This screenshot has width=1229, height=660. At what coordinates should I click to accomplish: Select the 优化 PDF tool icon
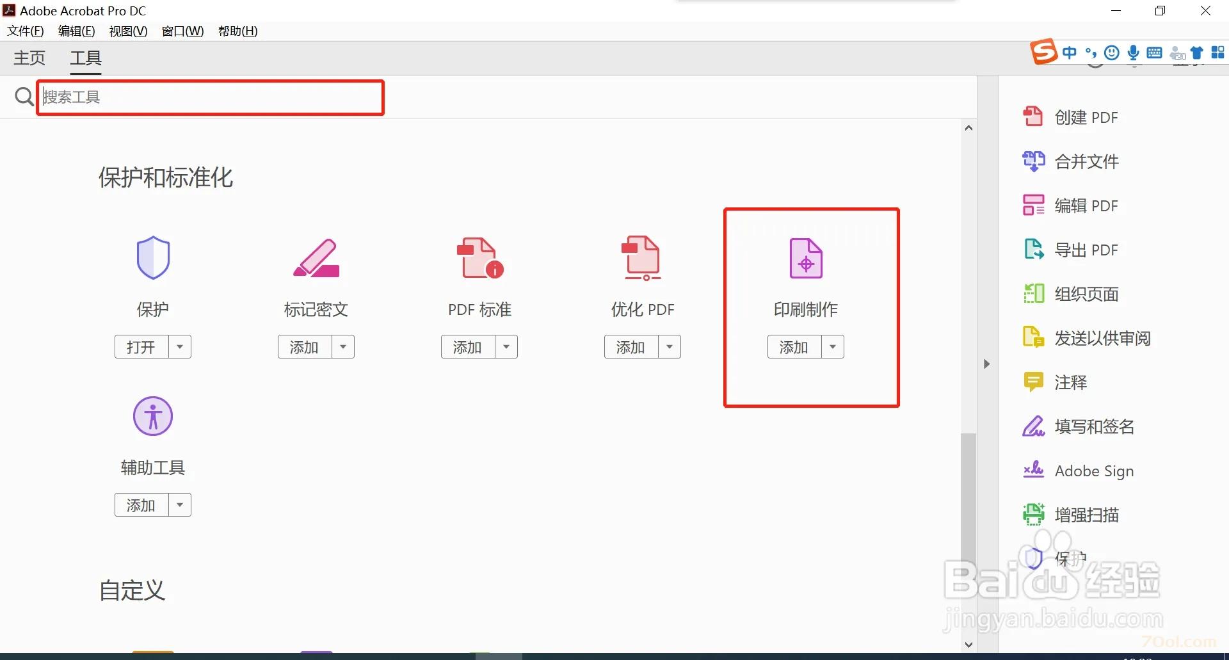(642, 258)
